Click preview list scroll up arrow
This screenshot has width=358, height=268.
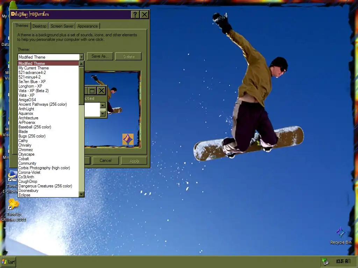[103, 105]
